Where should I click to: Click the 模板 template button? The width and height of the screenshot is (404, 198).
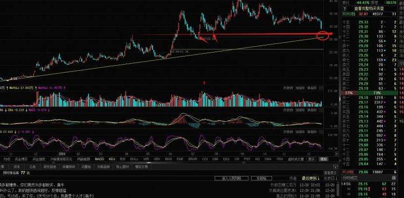(x=324, y=159)
